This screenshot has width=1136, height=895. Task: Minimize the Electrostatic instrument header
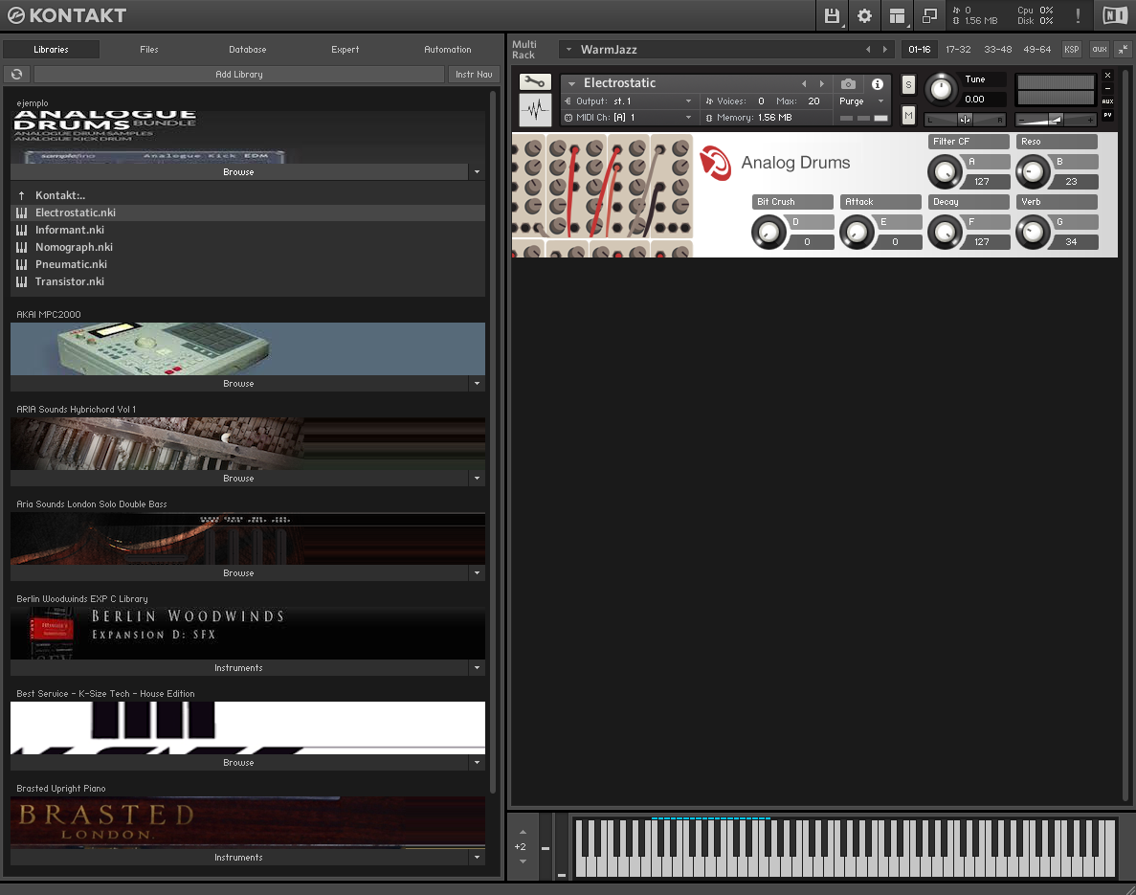[x=1107, y=88]
